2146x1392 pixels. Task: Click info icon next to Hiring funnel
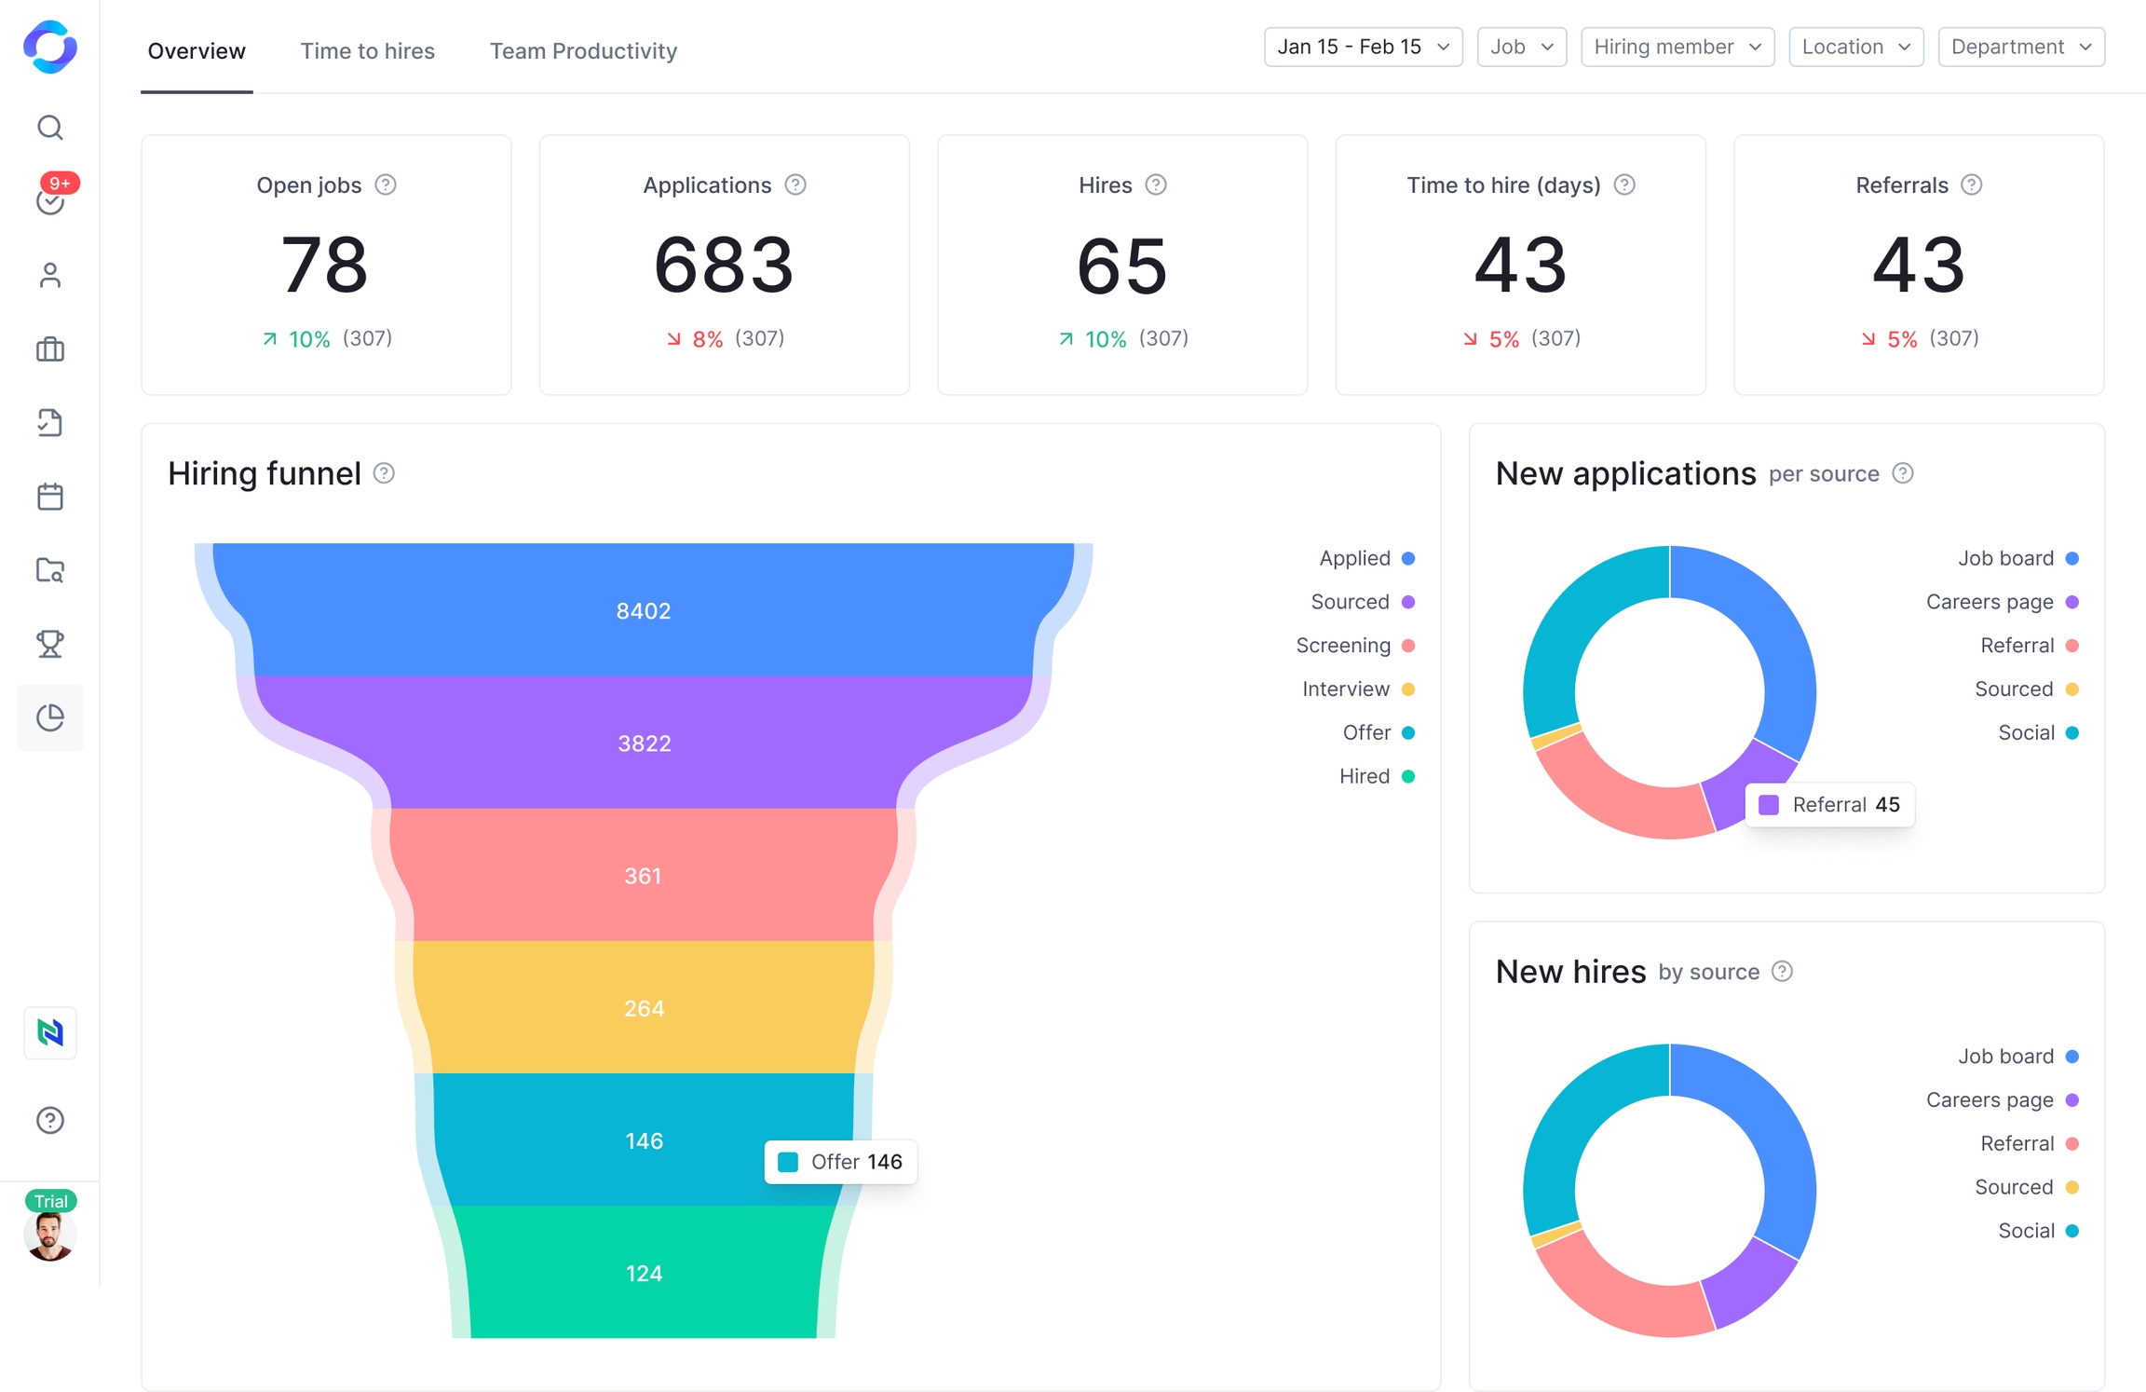coord(384,473)
